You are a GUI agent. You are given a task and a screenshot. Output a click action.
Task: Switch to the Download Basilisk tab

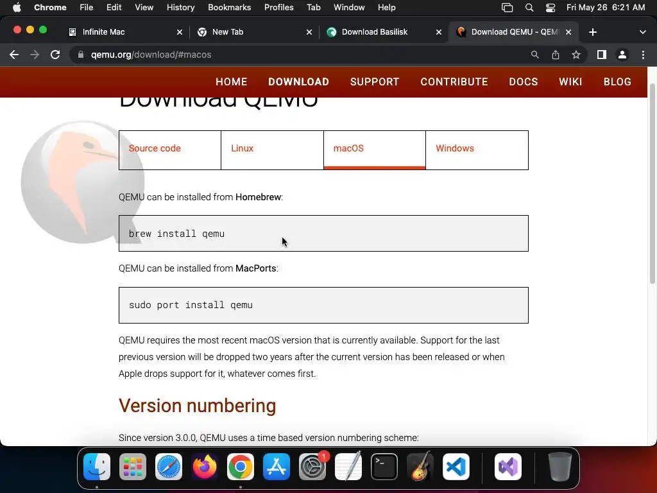[380, 32]
